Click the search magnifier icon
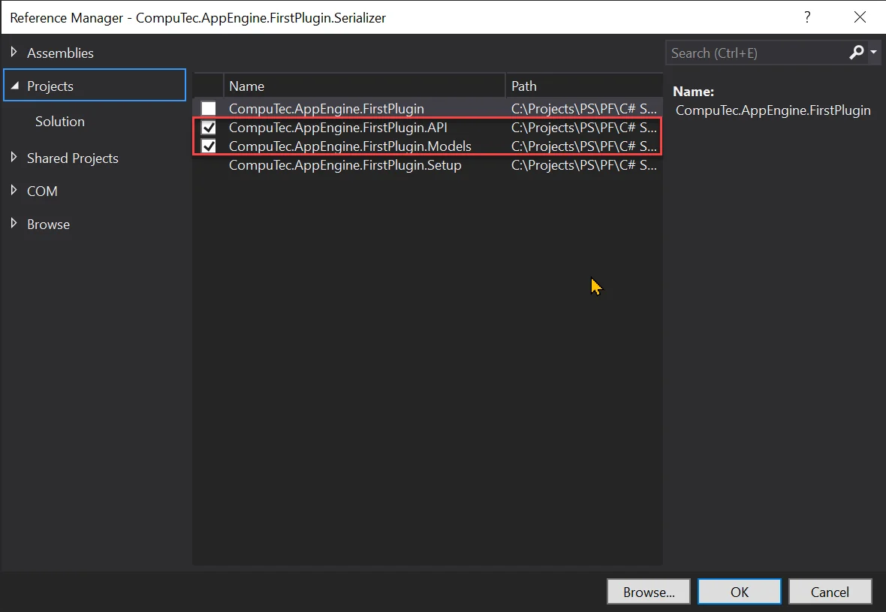This screenshot has width=886, height=612. pos(856,53)
